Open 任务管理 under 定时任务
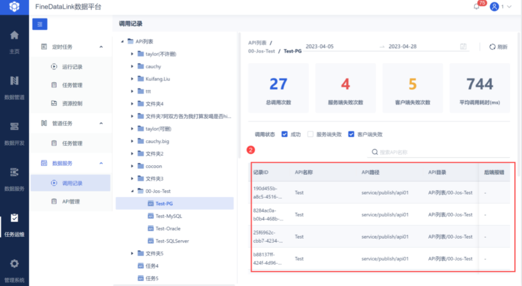The image size is (522, 286). pos(72,85)
